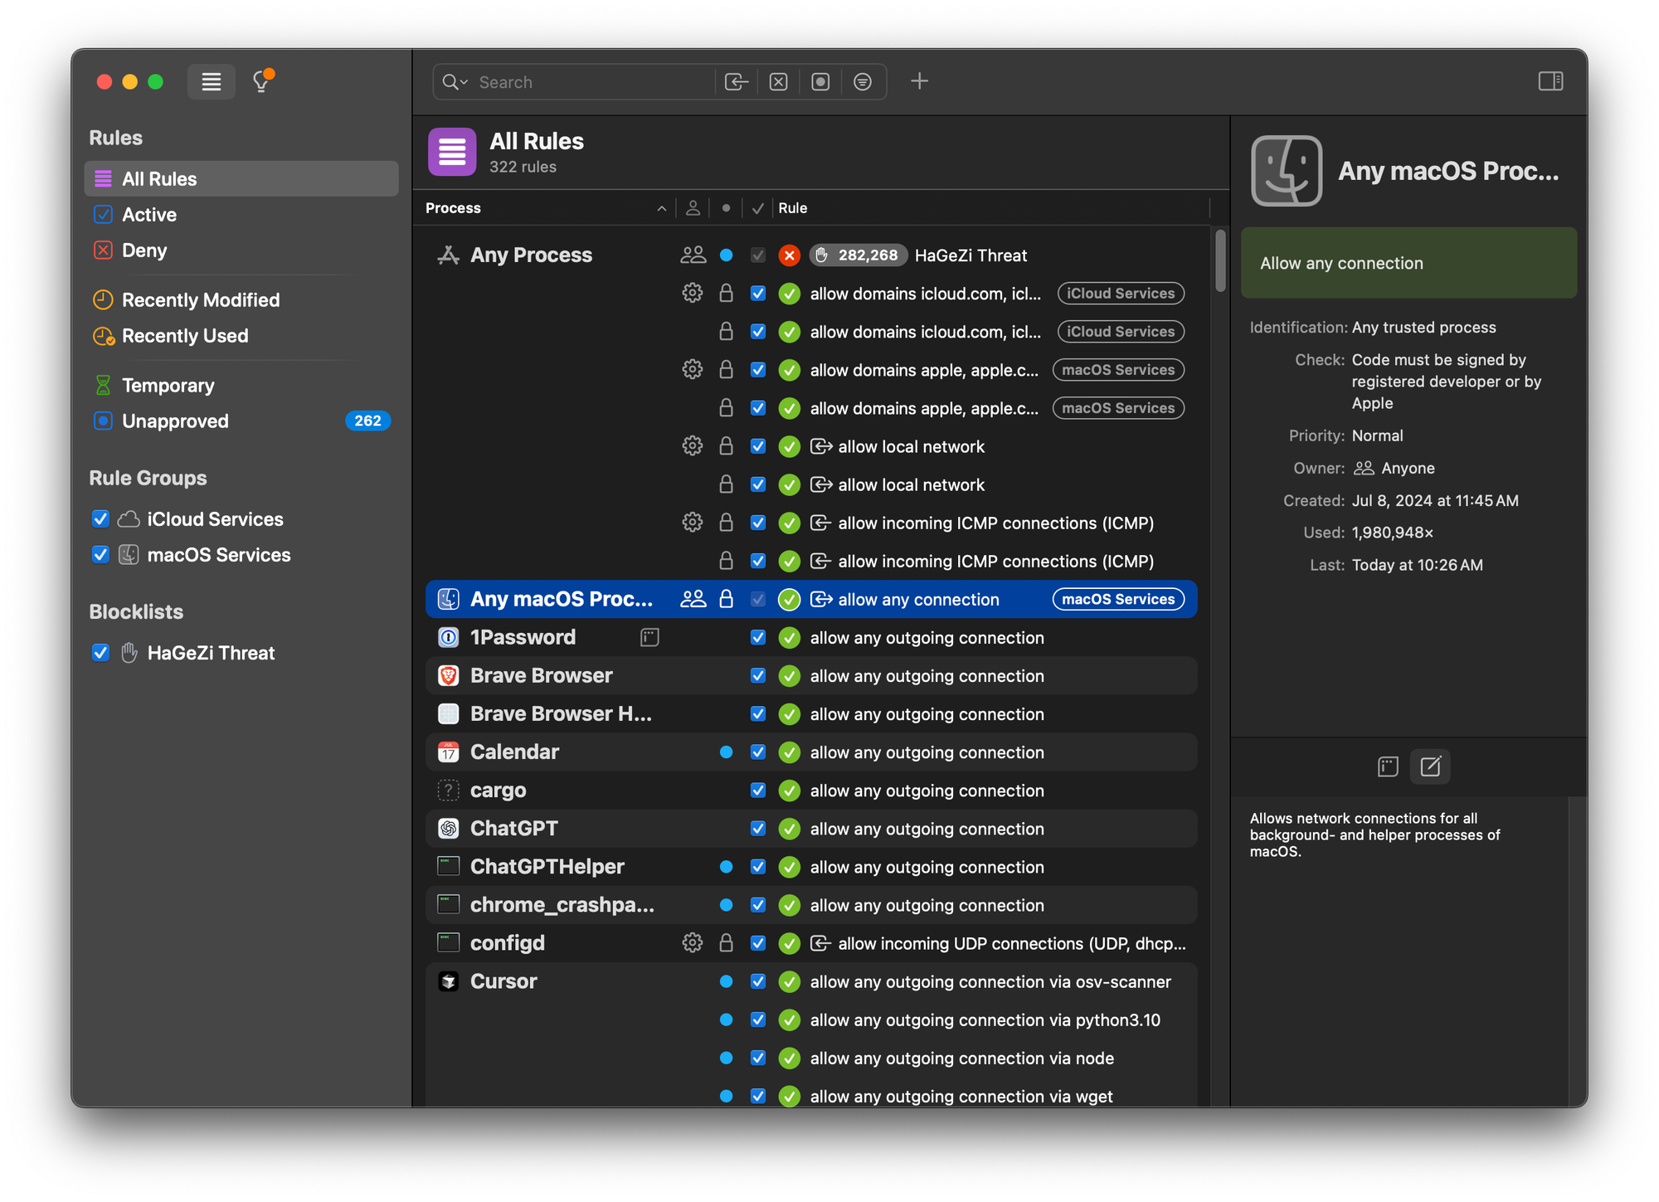Click the macOS Services tag on selected rule
Viewport: 1659px width, 1202px height.
tap(1117, 600)
